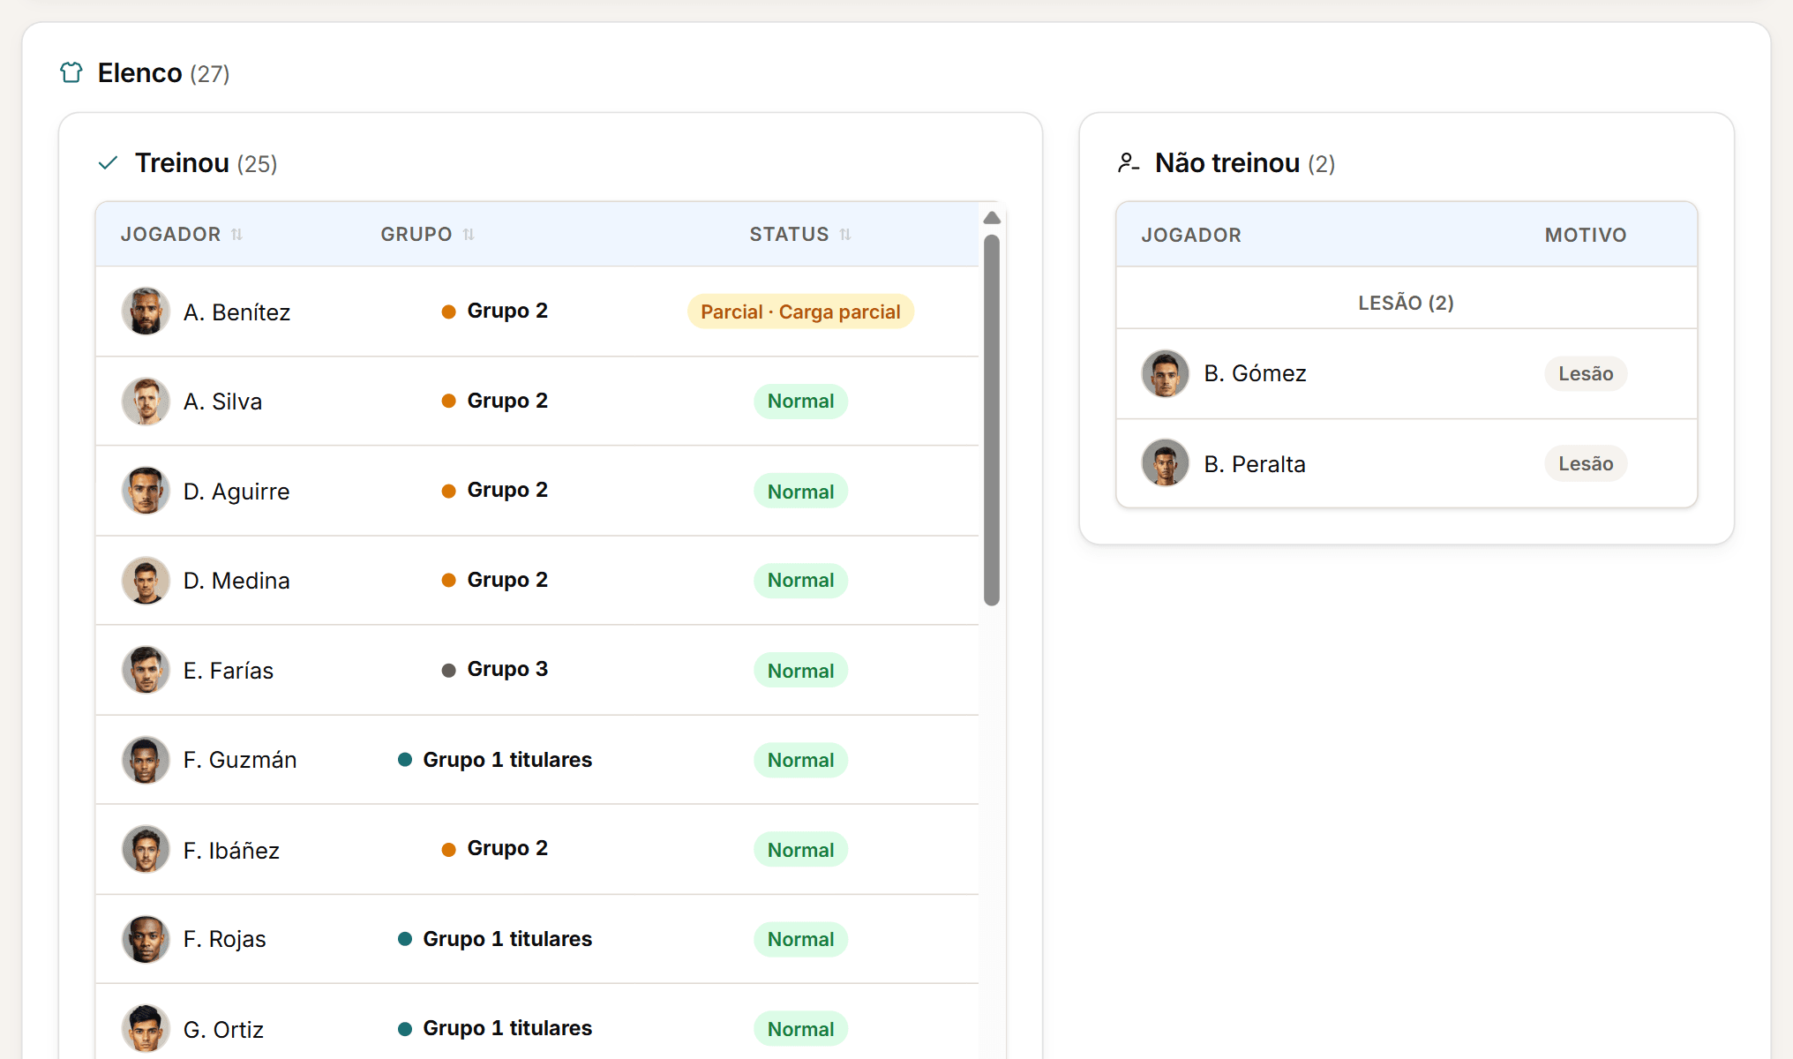Image resolution: width=1793 pixels, height=1059 pixels.
Task: Select player name A. Benítez
Action: click(x=236, y=312)
